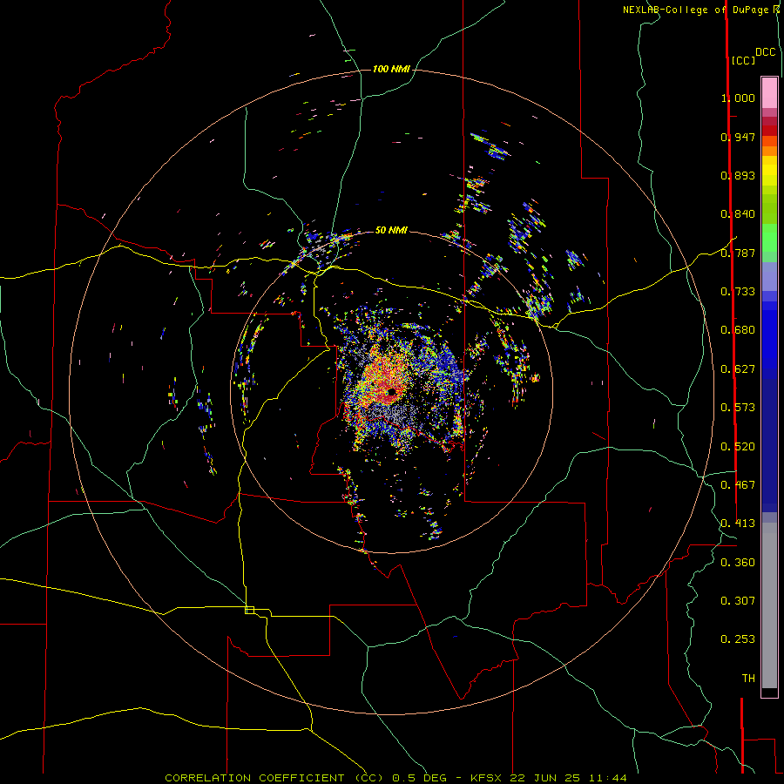Click the 0.5 DEG elevation text
The height and width of the screenshot is (784, 784).
coord(421,778)
